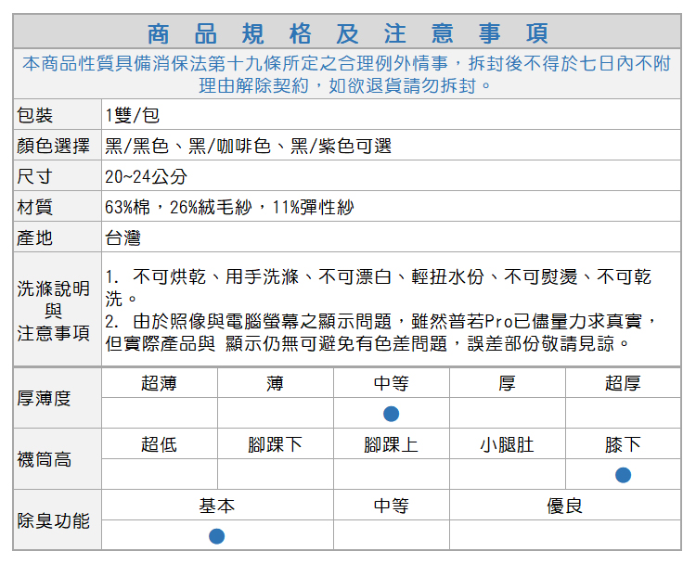This screenshot has width=696, height=564.
Task: Click the blue dot under 中等 thickness
Action: (391, 413)
